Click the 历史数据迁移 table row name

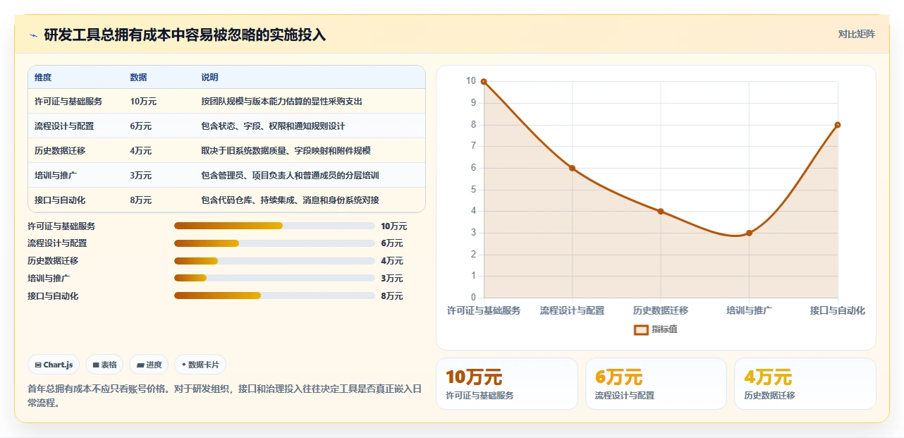coord(60,150)
